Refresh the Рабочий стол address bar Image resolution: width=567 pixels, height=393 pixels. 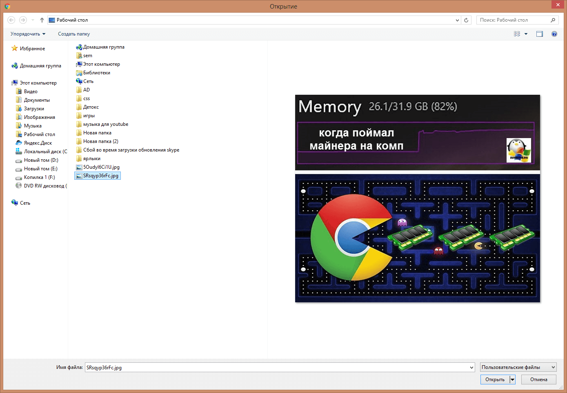(x=466, y=20)
